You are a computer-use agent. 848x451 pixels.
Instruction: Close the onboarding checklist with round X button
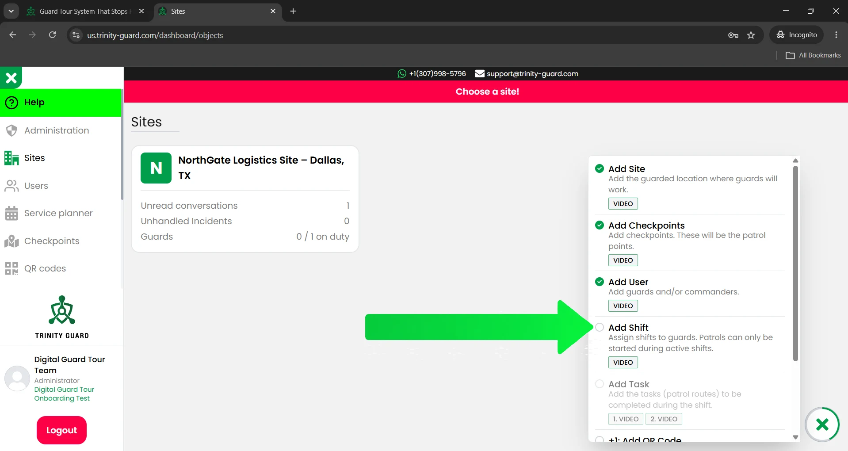822,424
